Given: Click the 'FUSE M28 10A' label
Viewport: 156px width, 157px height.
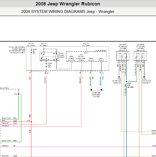Looking at the screenshot, I should coord(50,65).
